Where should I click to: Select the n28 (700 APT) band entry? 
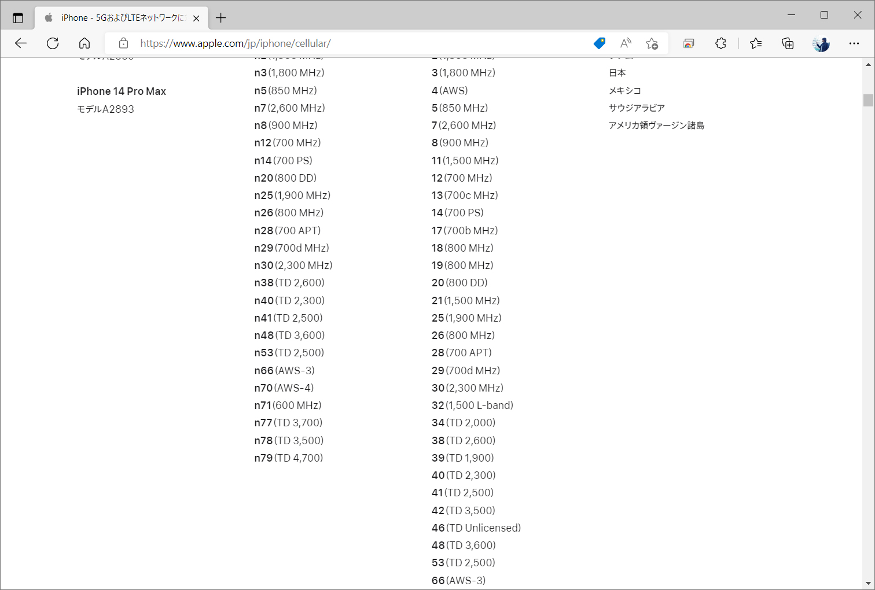click(x=288, y=231)
